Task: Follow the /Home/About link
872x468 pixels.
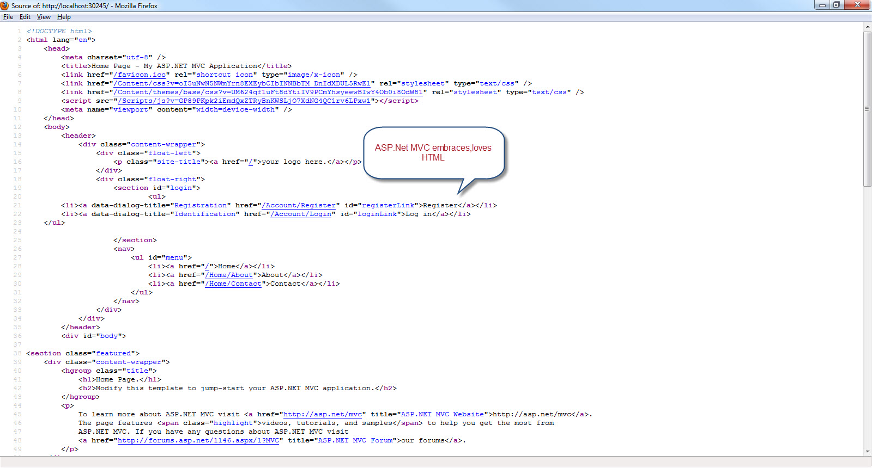Action: [229, 275]
